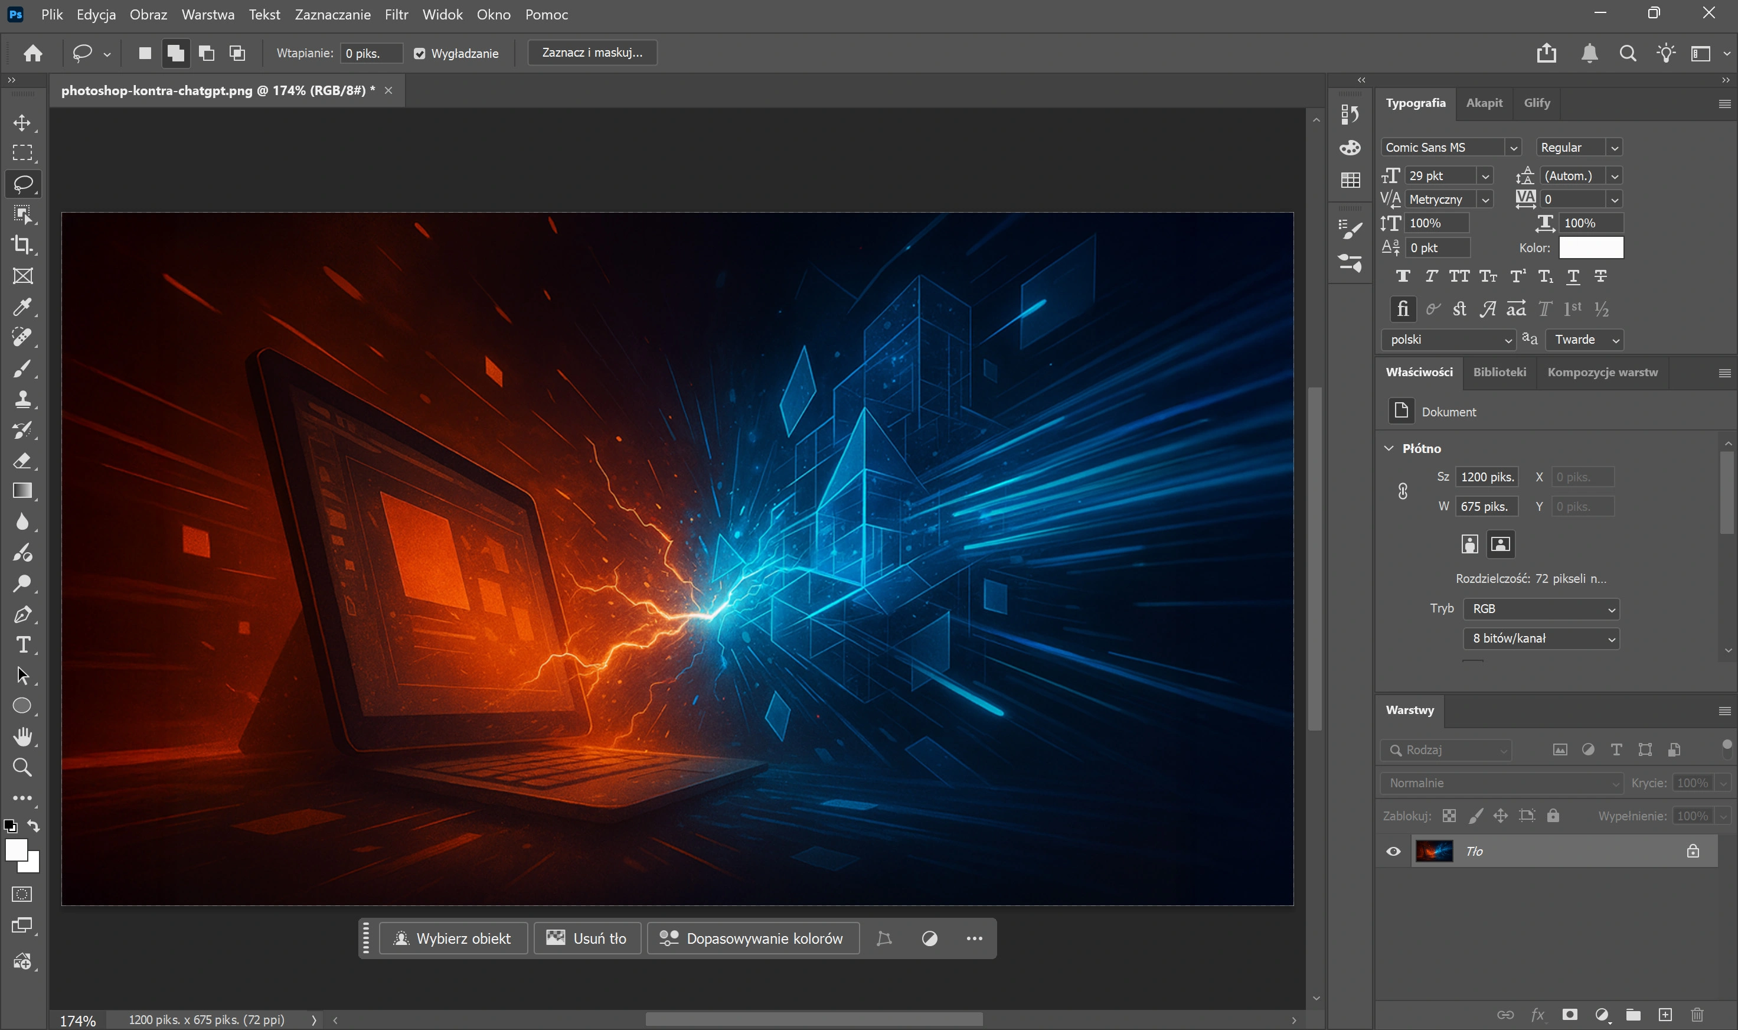Image resolution: width=1738 pixels, height=1030 pixels.
Task: Toggle the Wygładzanie checkbox
Action: click(420, 53)
